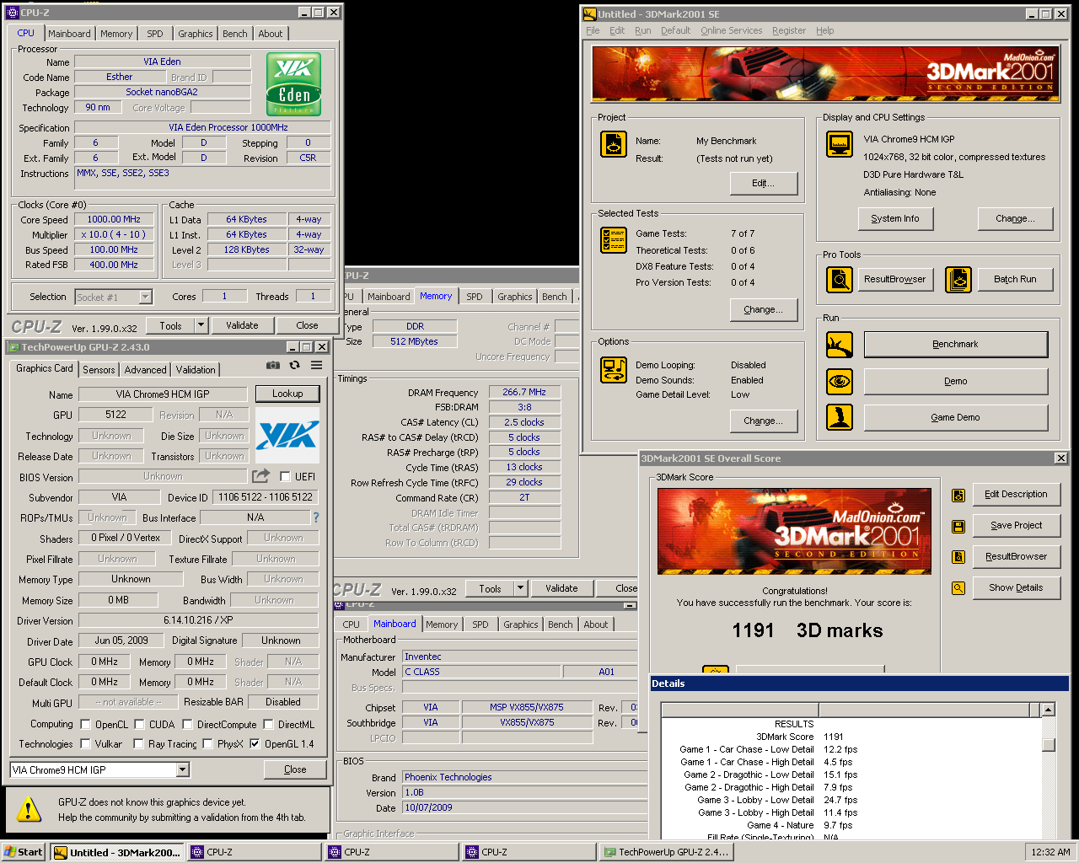Click the ResultBrowser icon in score window
The width and height of the screenshot is (1079, 863).
tap(958, 557)
